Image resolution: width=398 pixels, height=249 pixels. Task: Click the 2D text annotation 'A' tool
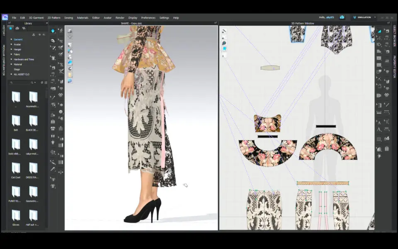(x=379, y=122)
